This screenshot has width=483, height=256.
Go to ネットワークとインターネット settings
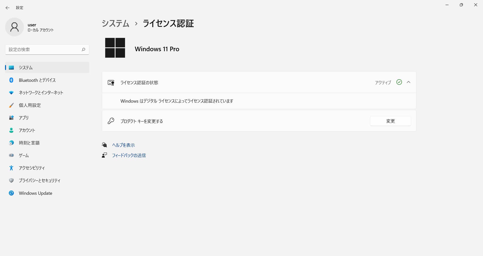[x=47, y=93]
